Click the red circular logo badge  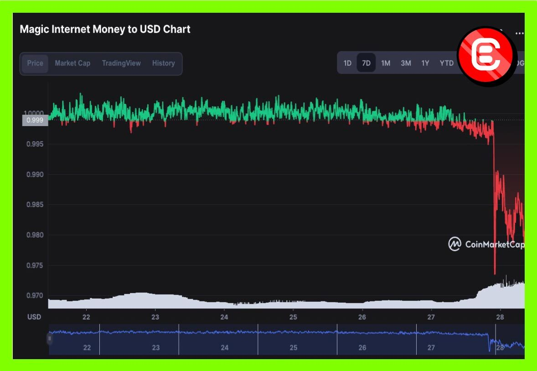point(487,56)
